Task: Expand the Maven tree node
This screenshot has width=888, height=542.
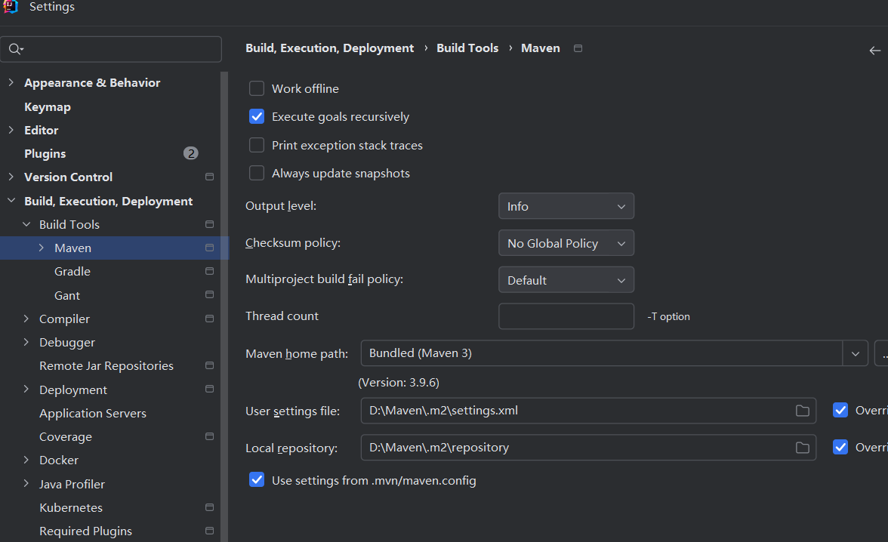Action: point(42,248)
